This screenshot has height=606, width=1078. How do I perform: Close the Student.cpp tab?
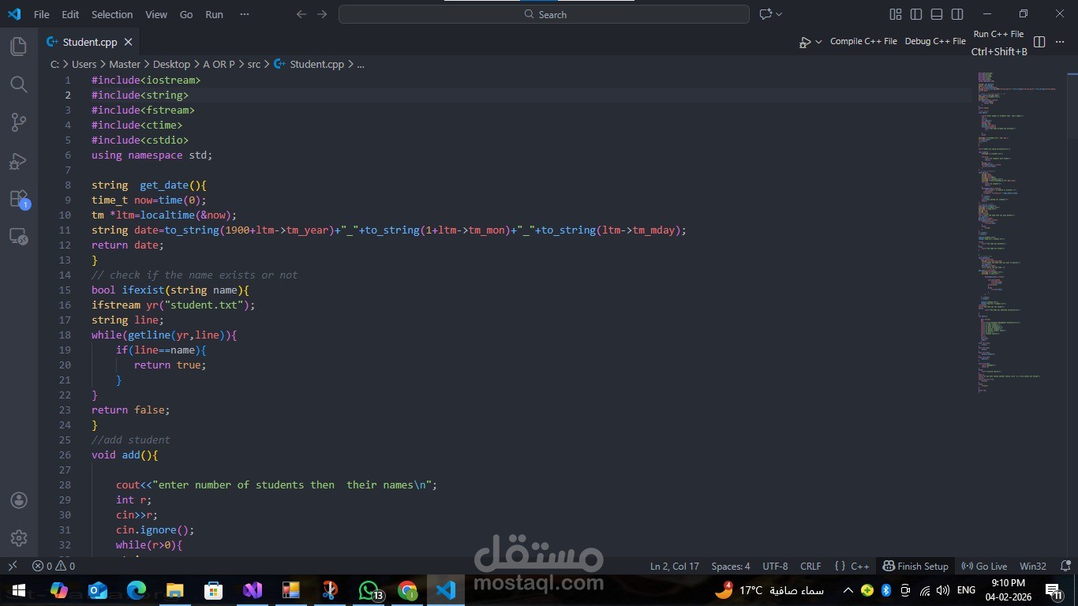click(x=128, y=42)
